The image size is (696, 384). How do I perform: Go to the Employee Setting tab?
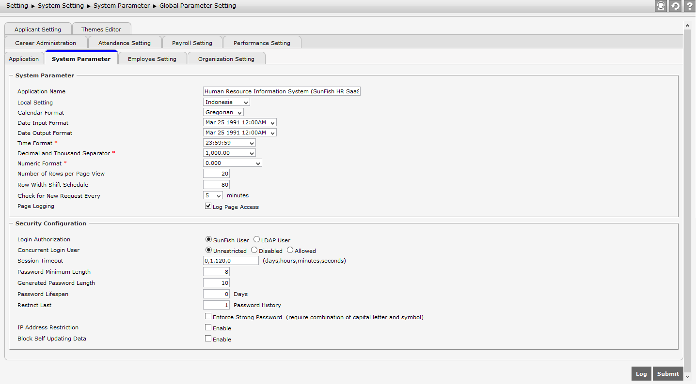[152, 59]
